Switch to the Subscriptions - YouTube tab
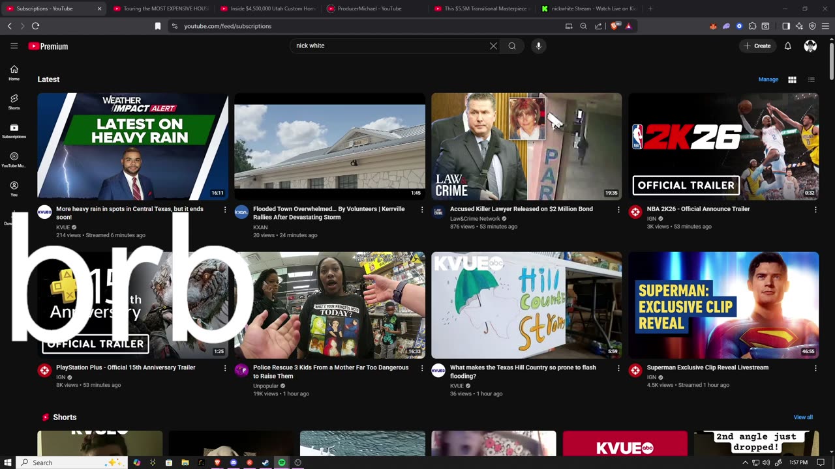835x469 pixels. (54, 8)
